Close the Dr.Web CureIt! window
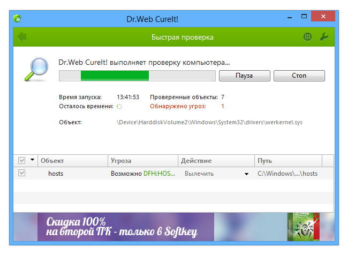The image size is (355, 262). [323, 16]
